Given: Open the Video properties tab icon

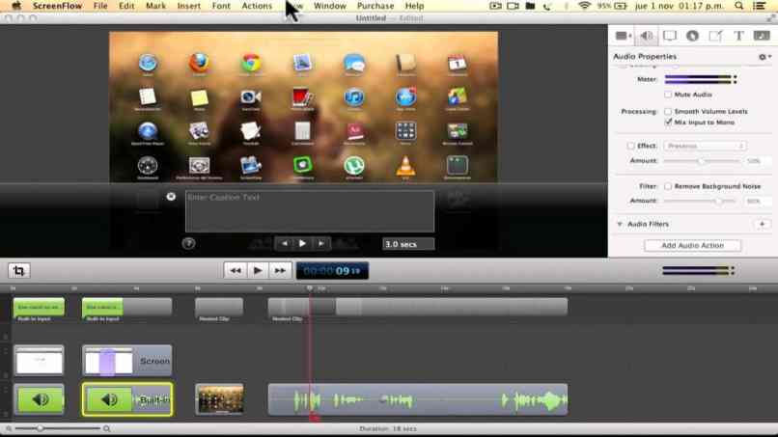Looking at the screenshot, I should 623,36.
